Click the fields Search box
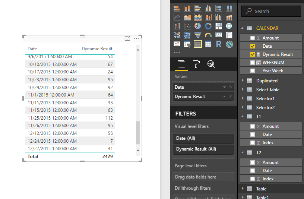Image resolution: width=304 pixels, height=199 pixels. 271,11
